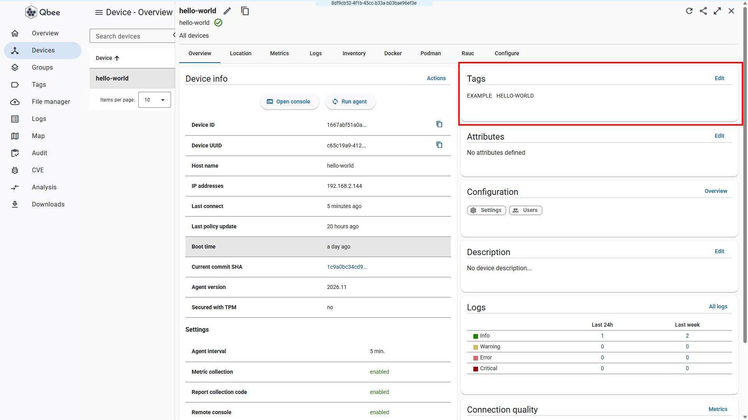Open the Inventory tab
The height and width of the screenshot is (420, 748).
(x=354, y=53)
